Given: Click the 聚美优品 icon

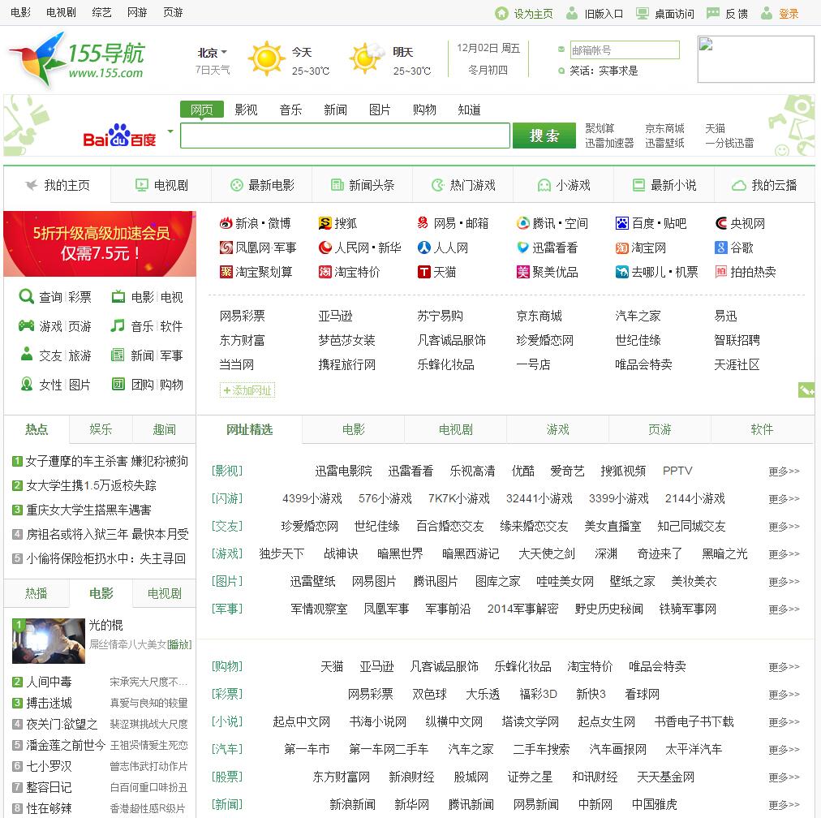Looking at the screenshot, I should 522,272.
